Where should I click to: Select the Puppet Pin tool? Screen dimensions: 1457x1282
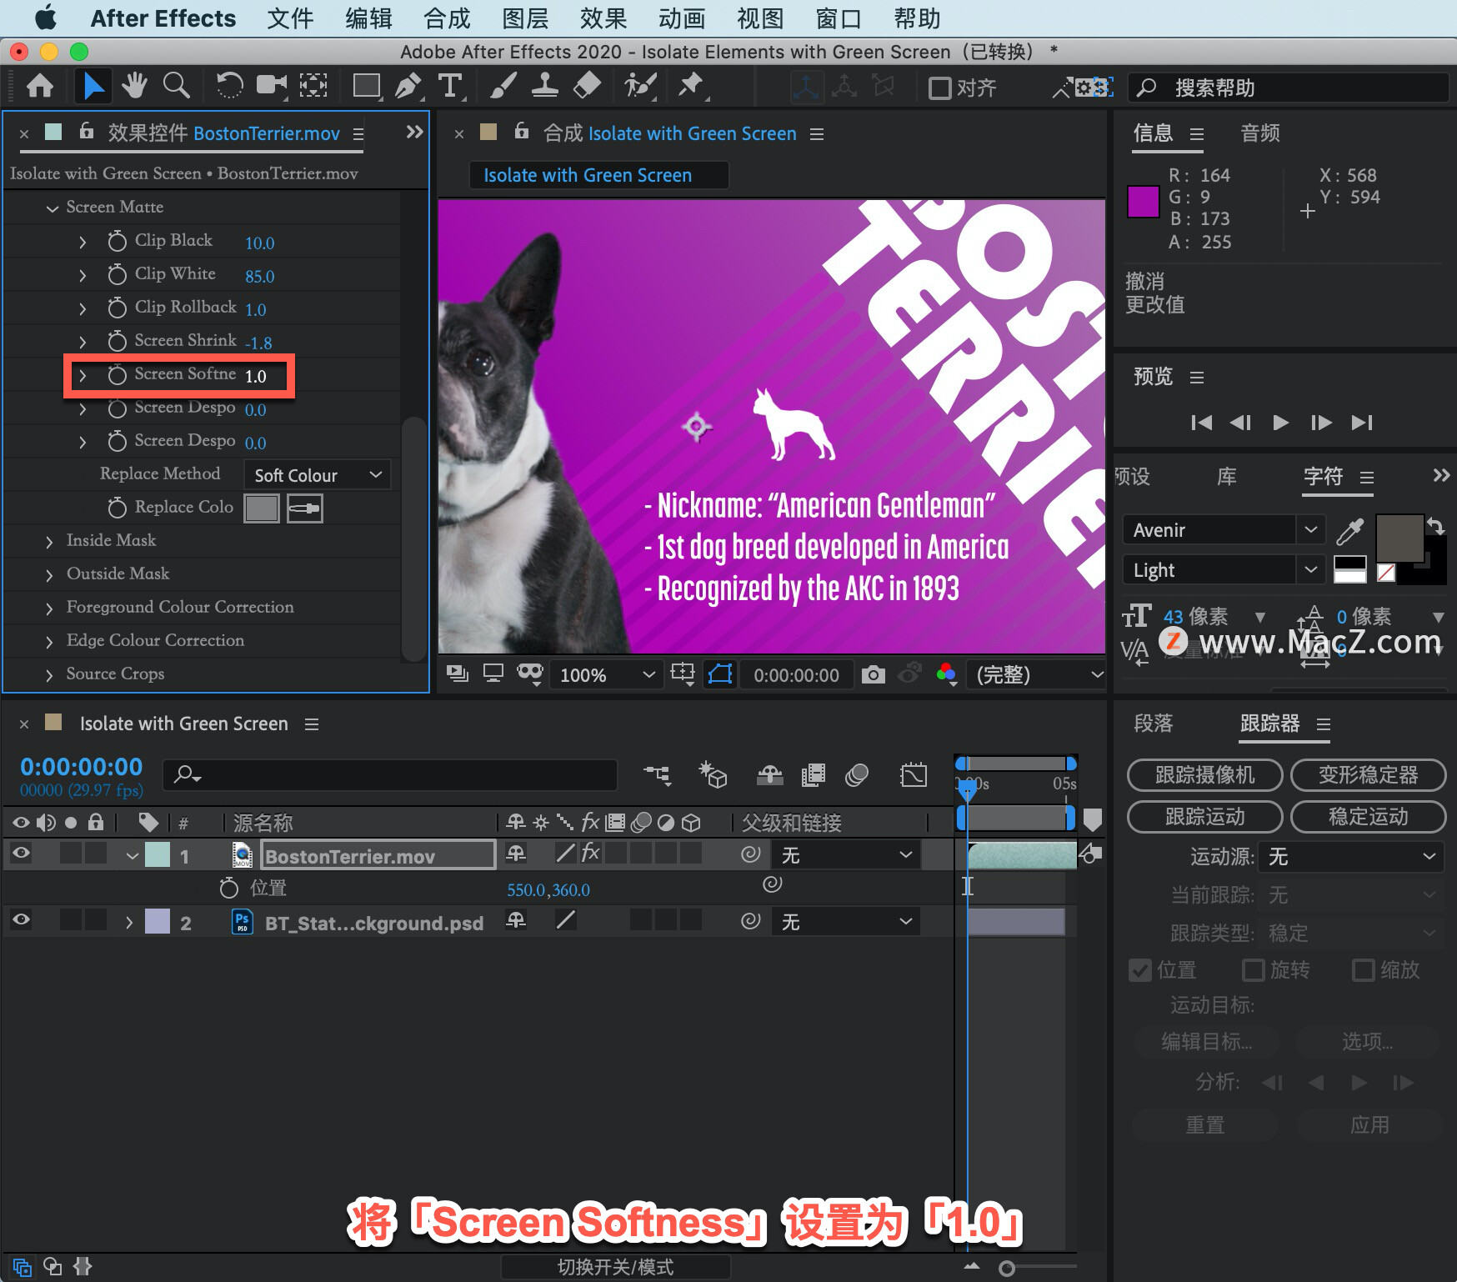690,86
